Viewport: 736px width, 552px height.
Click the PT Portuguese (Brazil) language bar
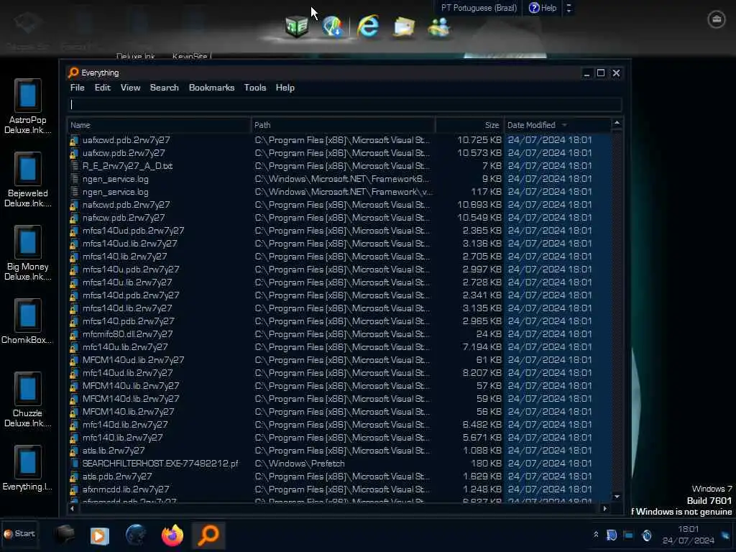click(x=479, y=8)
